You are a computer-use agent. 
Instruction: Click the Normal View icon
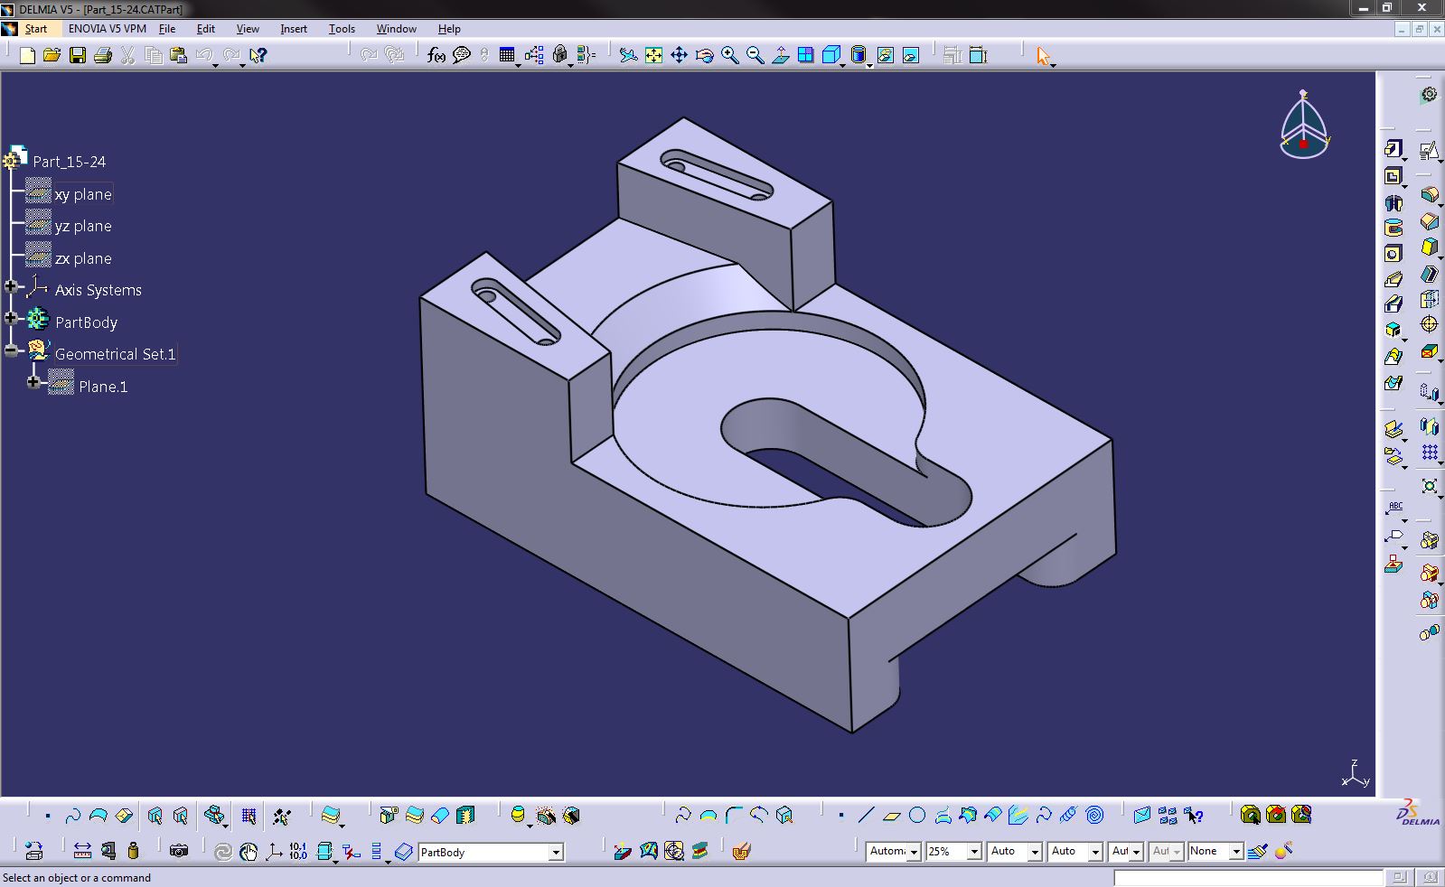780,56
